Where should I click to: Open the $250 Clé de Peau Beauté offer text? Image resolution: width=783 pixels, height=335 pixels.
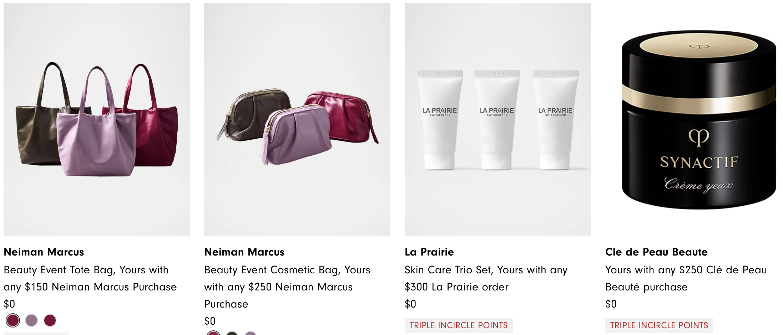(x=686, y=278)
